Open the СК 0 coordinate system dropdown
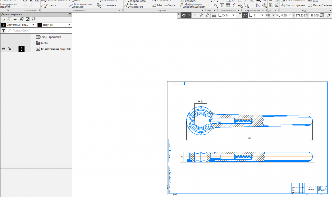Viewport: 332px width, 197px height. point(233,16)
